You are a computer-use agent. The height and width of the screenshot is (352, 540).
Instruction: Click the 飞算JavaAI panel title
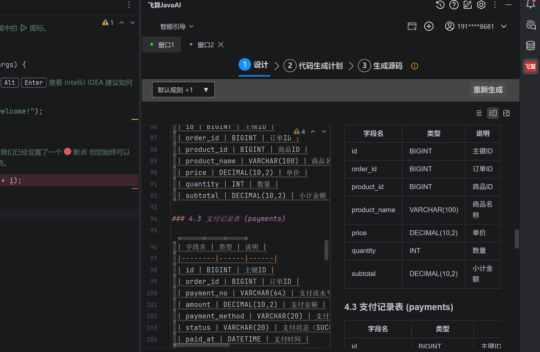pos(164,5)
